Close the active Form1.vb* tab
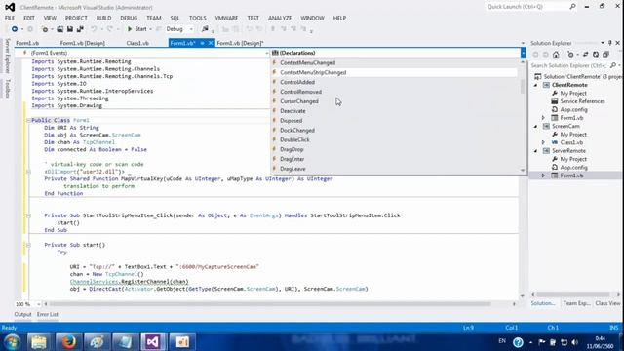The image size is (624, 351). (x=211, y=43)
